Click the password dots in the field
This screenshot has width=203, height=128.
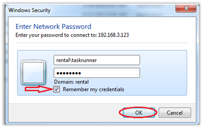68,73
